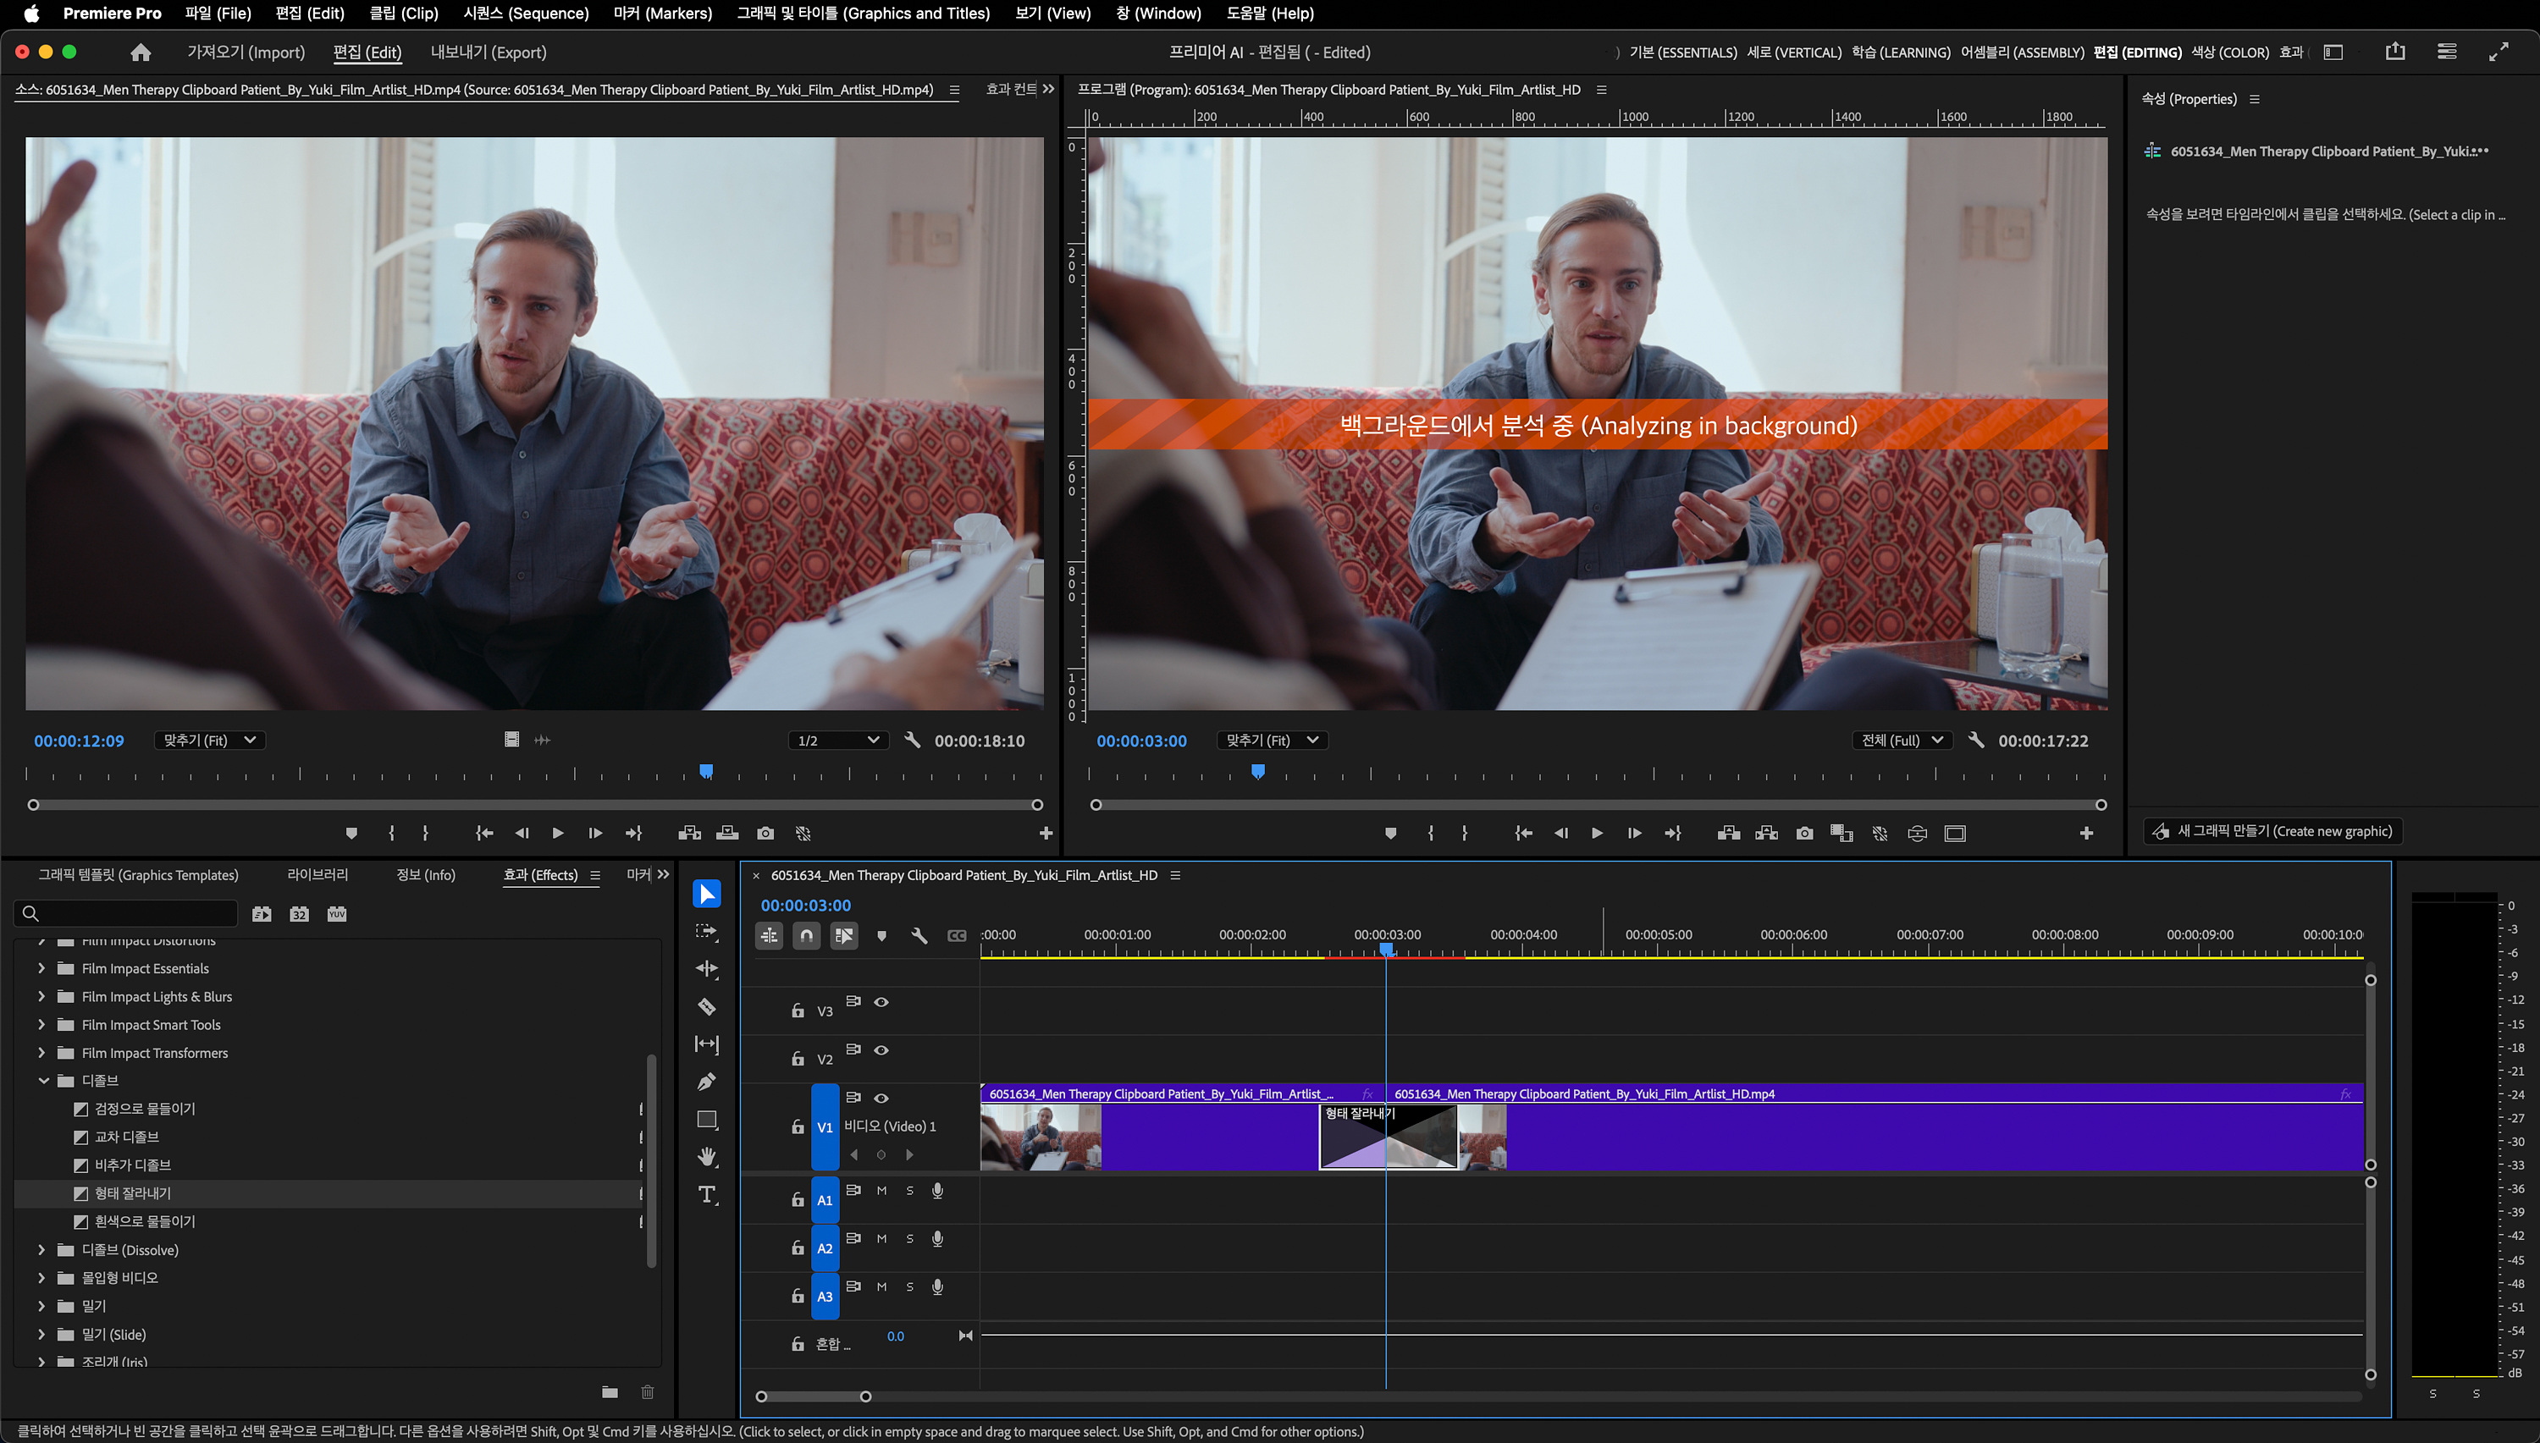Select the Ripple Edit tool
Viewport: 2540px width, 1443px height.
(707, 969)
